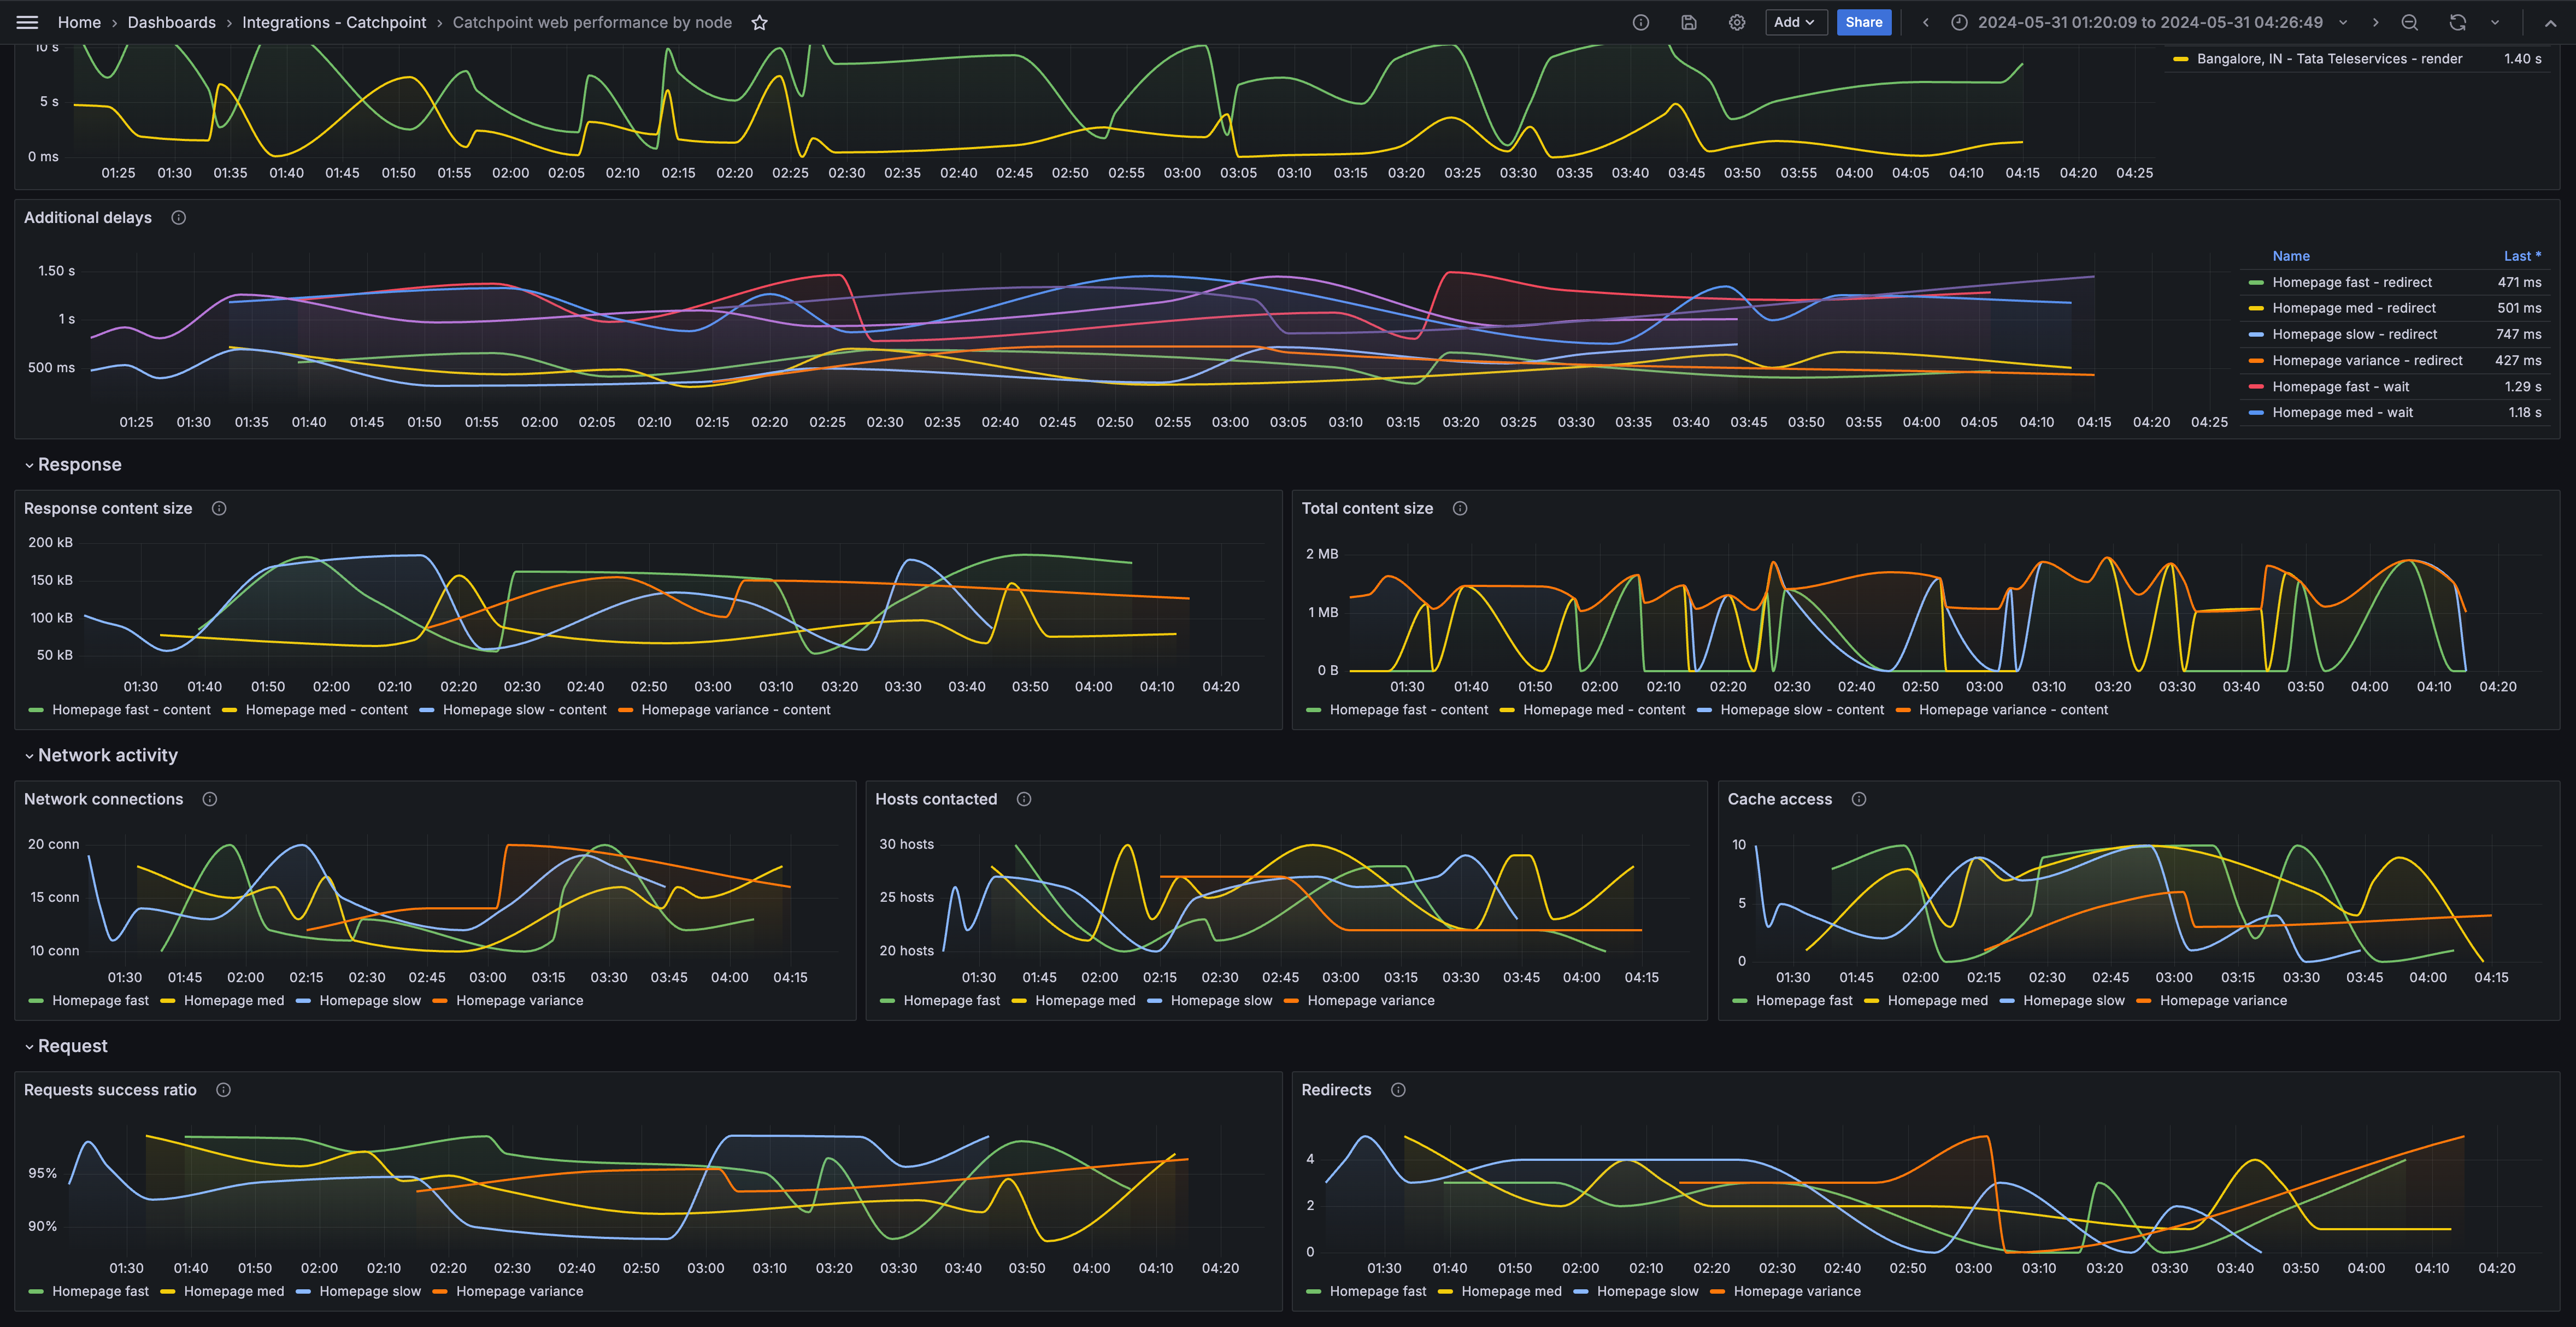
Task: Open the Additional delays panel info tooltip
Action: click(178, 217)
